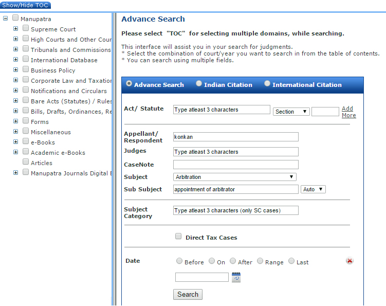This screenshot has width=386, height=306.
Task: Click the empty date input field
Action: tap(202, 277)
